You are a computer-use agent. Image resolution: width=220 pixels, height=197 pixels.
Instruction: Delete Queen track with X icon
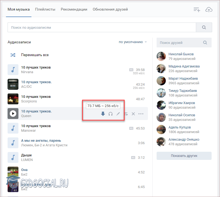tap(133, 114)
